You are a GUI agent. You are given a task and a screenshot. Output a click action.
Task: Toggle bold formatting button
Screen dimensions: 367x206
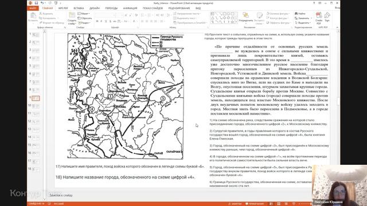[x=97, y=21]
